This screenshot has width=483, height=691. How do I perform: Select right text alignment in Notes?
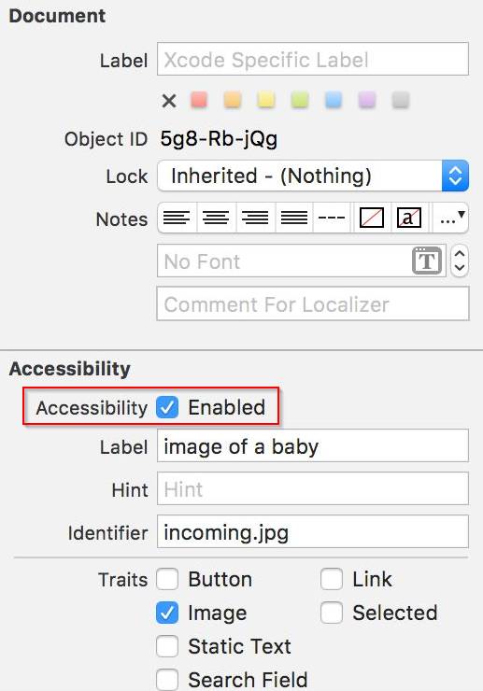255,218
